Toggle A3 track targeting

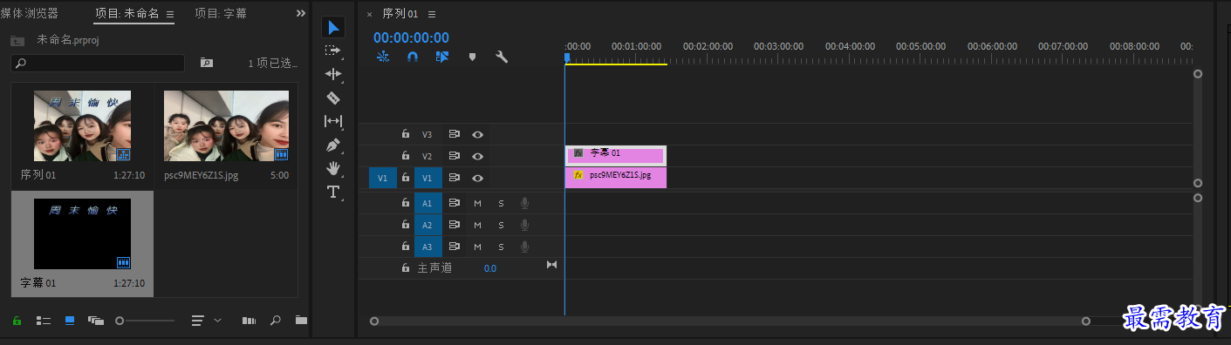pos(427,247)
